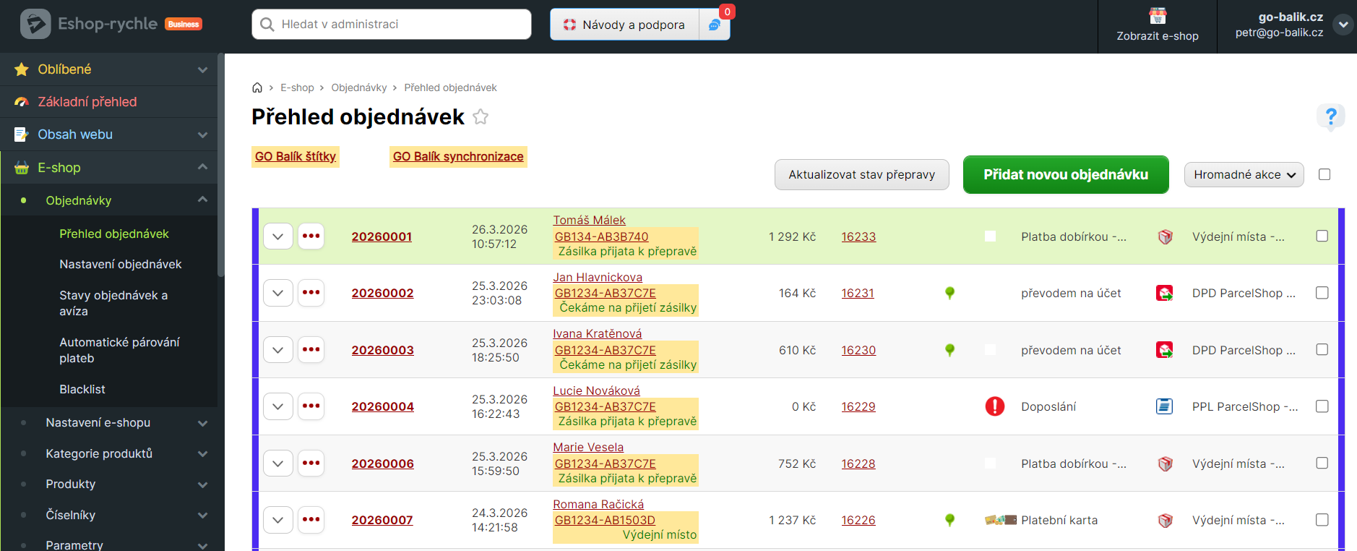Click green pin icon on order 20260002

tap(949, 293)
